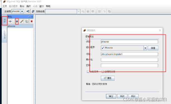This screenshot has width=171, height=104.
Task: Click the pencil edit-alias icon
Action: [x=22, y=21]
